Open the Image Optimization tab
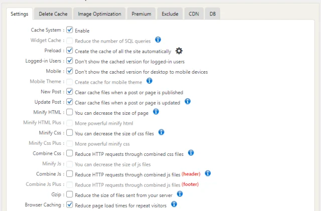 [x=99, y=14]
